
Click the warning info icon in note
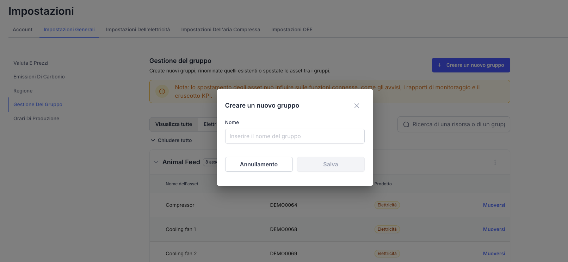click(x=162, y=91)
